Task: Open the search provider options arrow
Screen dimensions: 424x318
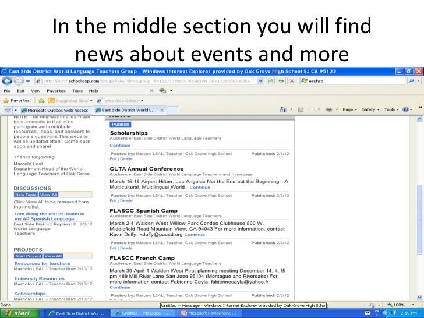Action: pos(419,80)
